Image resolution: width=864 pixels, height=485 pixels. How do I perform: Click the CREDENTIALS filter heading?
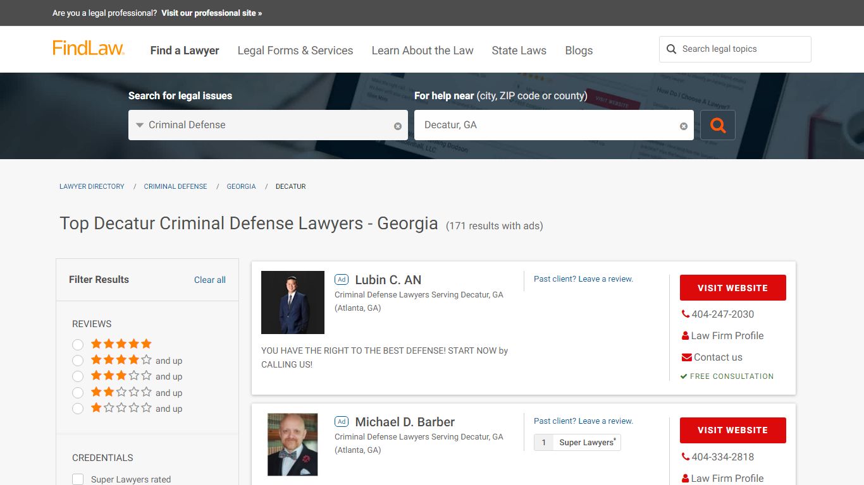click(x=102, y=458)
